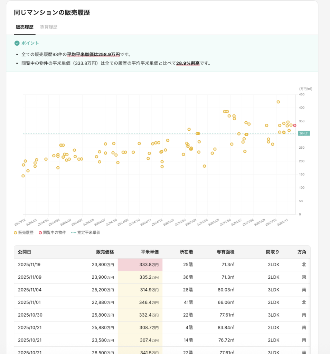Click the 販売価格 column header
The image size is (330, 354).
coord(105,252)
